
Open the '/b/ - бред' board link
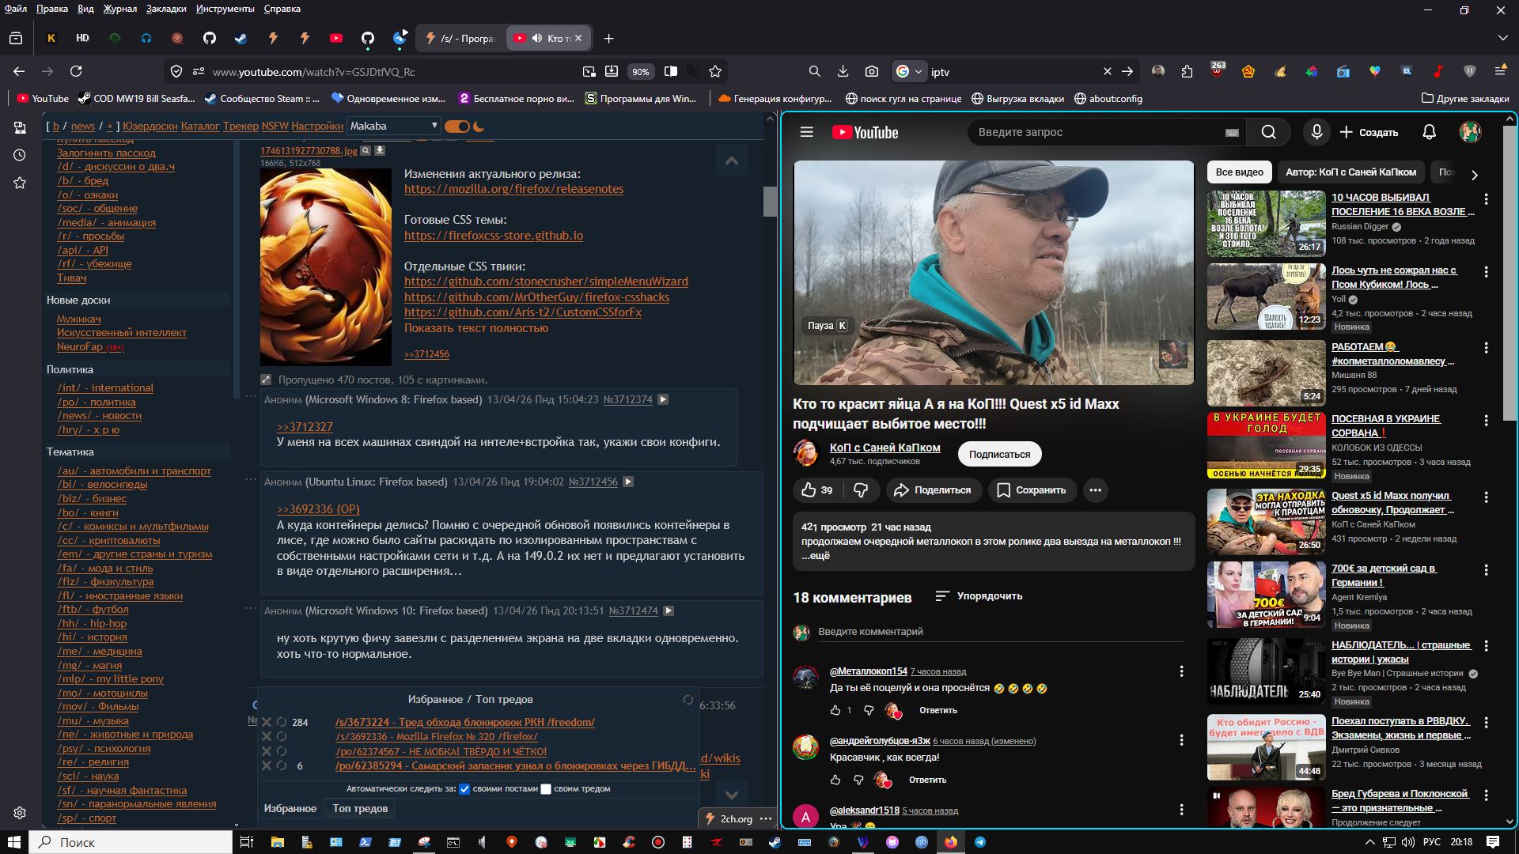pyautogui.click(x=83, y=180)
